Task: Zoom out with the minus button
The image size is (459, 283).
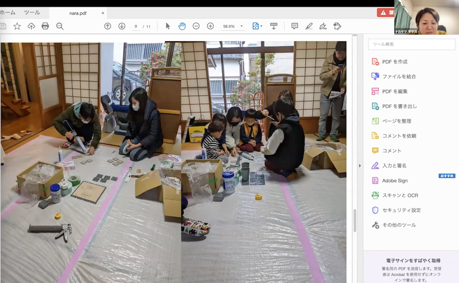Action: pos(196,26)
